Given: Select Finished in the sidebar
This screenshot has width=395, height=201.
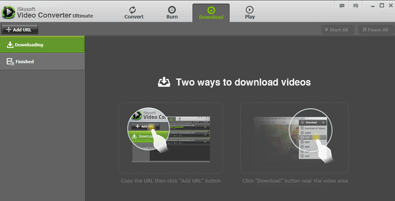Looking at the screenshot, I should [42, 61].
